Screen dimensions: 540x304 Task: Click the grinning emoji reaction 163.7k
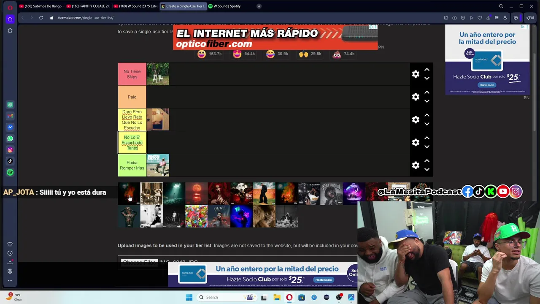click(202, 54)
